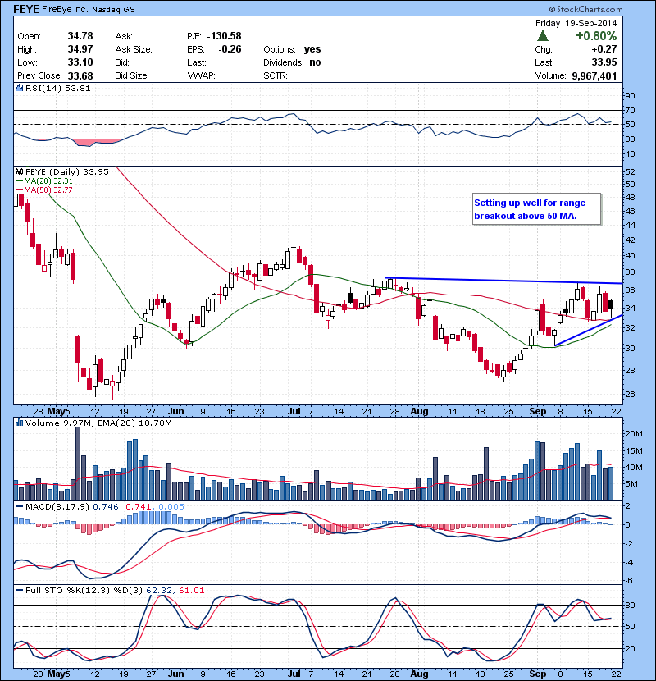This screenshot has width=656, height=681.
Task: Click the MA(50) 32.77 legend entry
Action: (44, 190)
